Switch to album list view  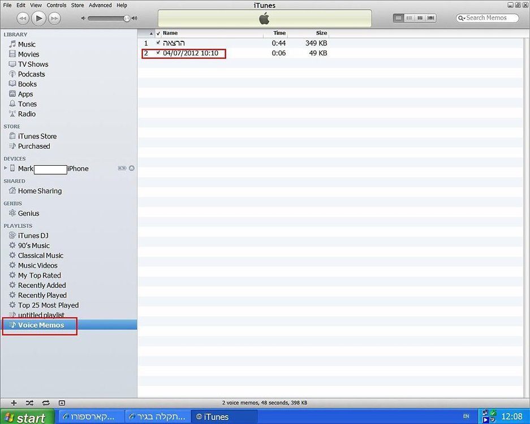tap(409, 18)
